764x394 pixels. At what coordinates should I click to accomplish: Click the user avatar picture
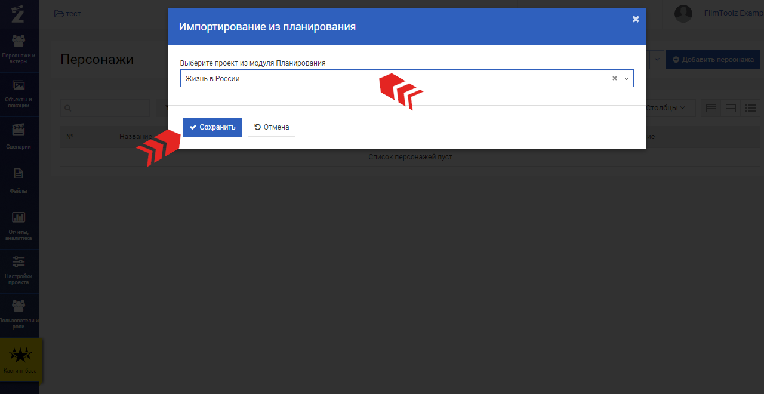coord(683,13)
